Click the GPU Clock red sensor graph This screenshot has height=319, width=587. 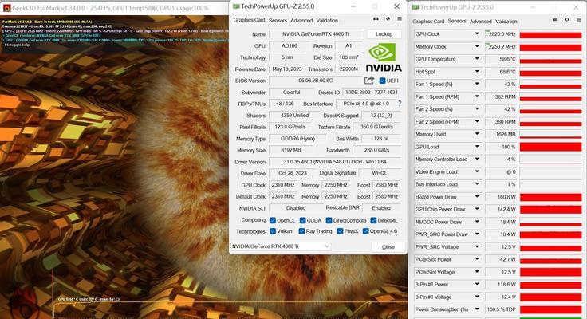(550, 35)
